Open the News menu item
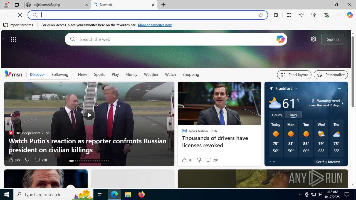The width and height of the screenshot is (356, 200). click(83, 75)
